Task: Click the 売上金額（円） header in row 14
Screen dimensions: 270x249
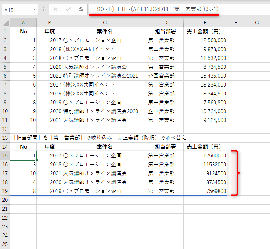Action: [x=205, y=147]
